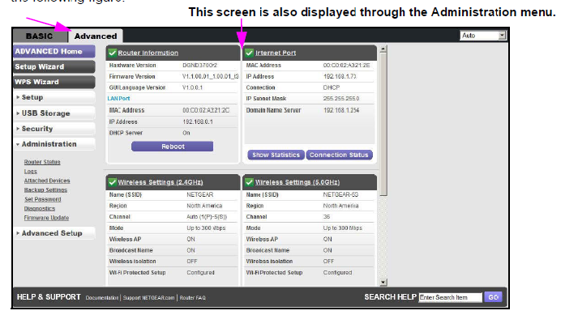
Task: Click the Documentation link
Action: pyautogui.click(x=102, y=298)
